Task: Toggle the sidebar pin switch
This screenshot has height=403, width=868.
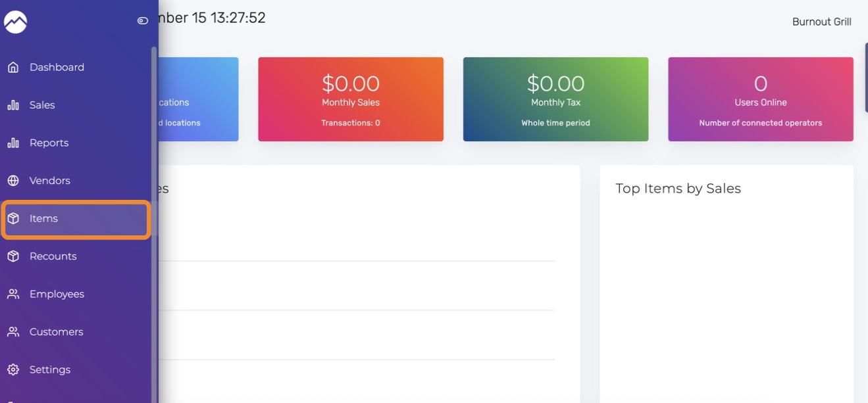Action: tap(142, 21)
